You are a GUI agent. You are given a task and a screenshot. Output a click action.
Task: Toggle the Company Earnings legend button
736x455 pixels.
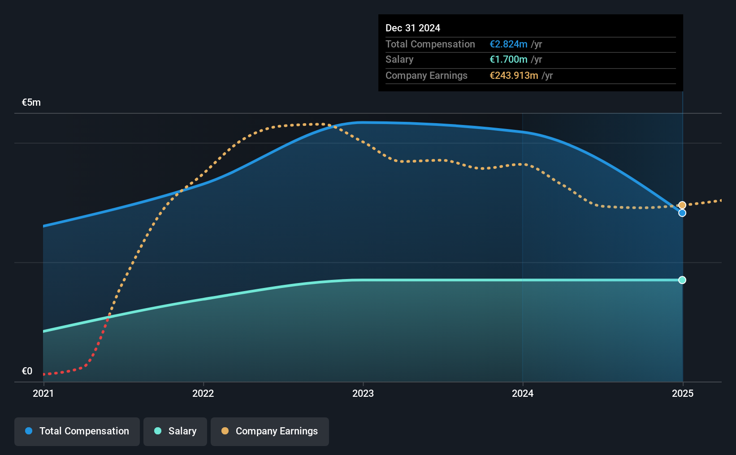pos(270,431)
